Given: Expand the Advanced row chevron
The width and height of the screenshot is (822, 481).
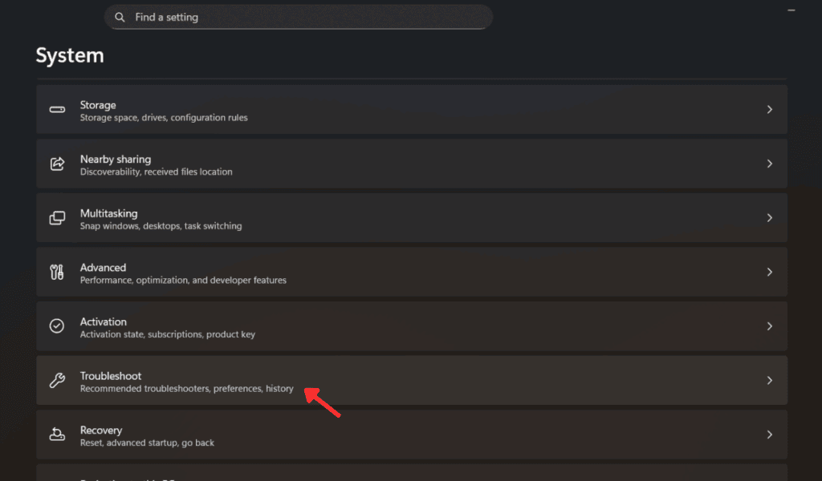Looking at the screenshot, I should tap(770, 272).
